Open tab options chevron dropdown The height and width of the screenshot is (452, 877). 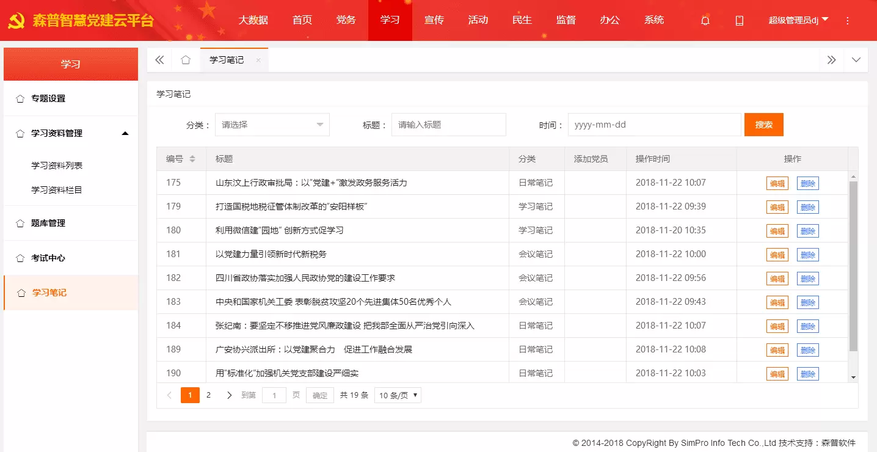coord(856,60)
